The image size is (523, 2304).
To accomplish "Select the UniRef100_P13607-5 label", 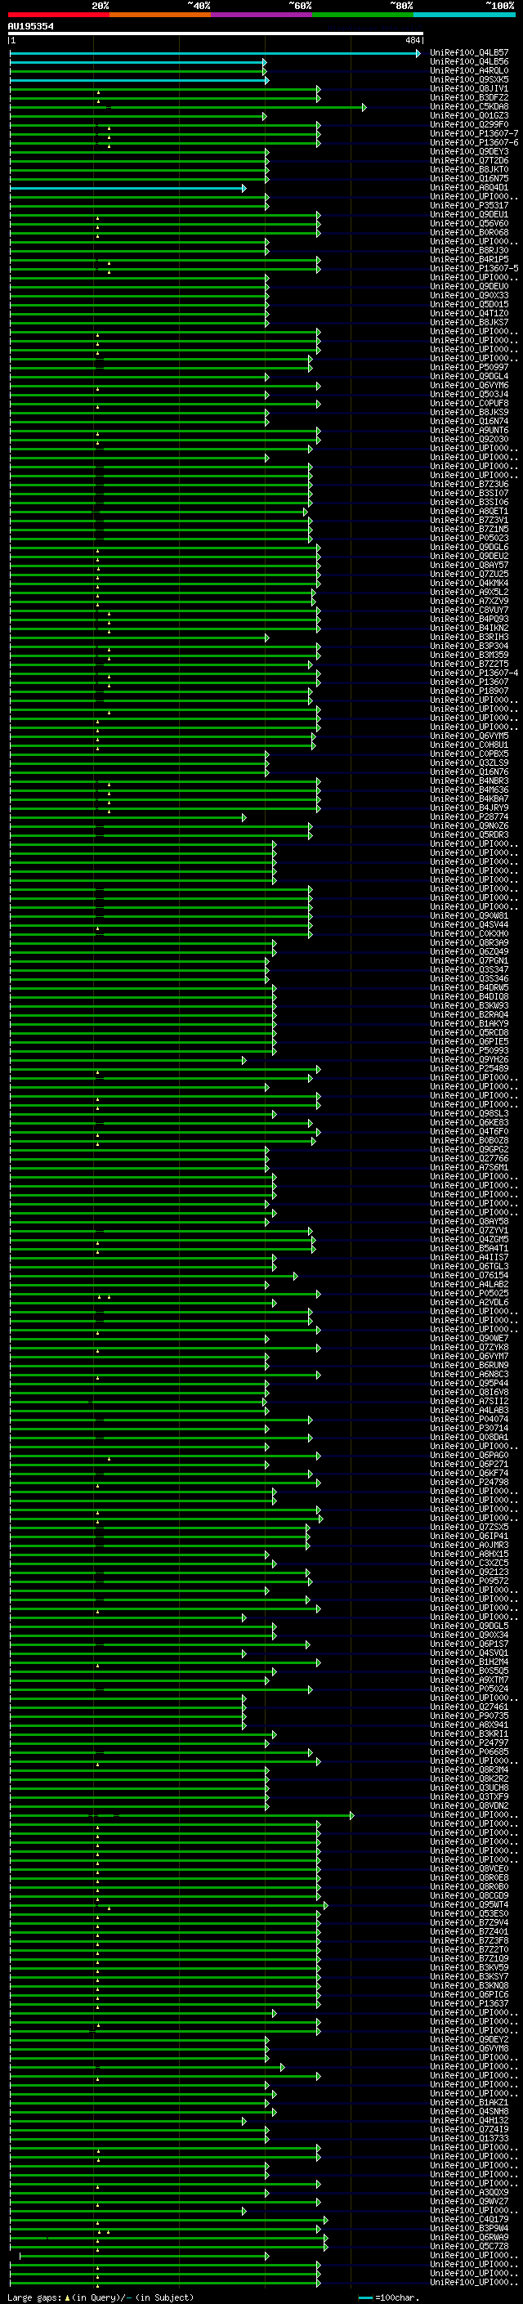I will click(x=474, y=268).
